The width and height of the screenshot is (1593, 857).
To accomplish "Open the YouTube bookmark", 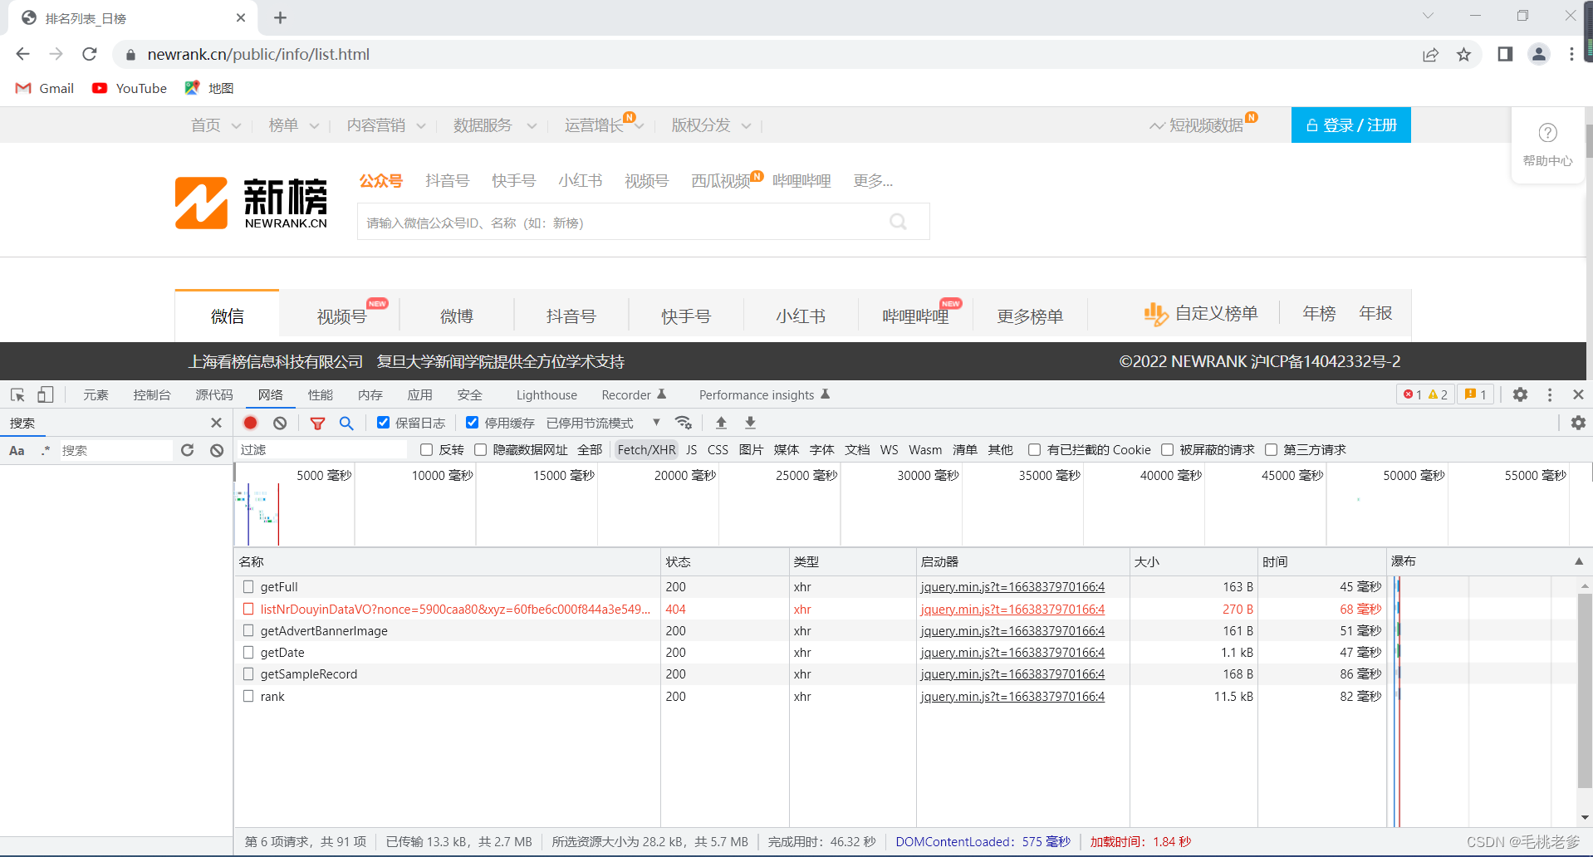I will 130,88.
